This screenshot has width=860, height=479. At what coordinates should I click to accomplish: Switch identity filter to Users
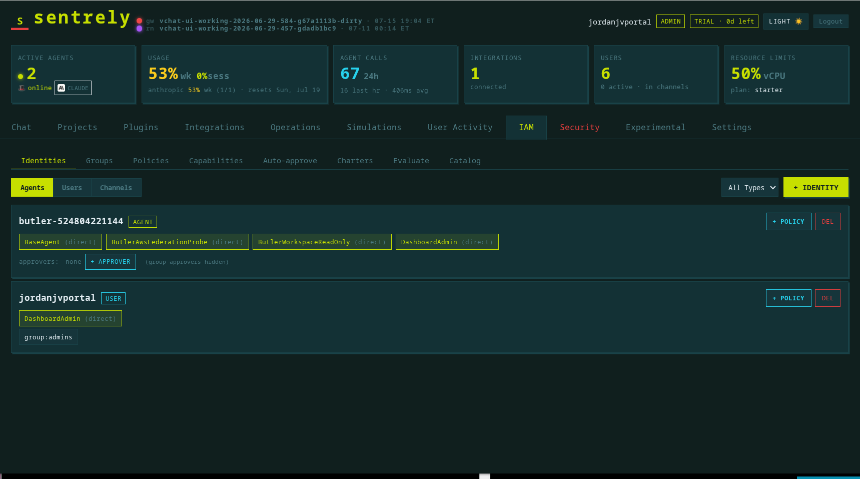tap(72, 188)
